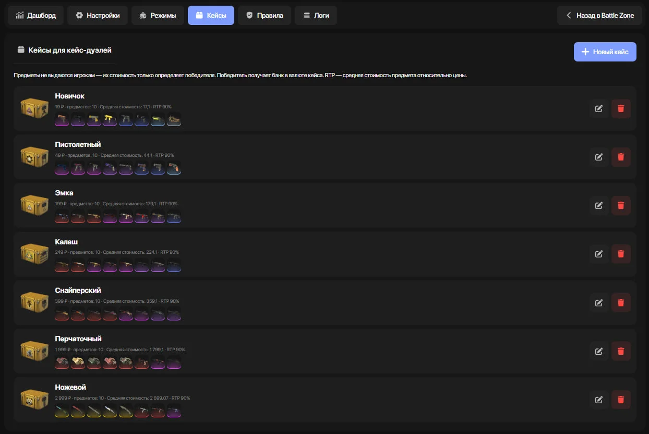This screenshot has height=434, width=649.
Task: Delete the Перчаточный case
Action: 621,351
